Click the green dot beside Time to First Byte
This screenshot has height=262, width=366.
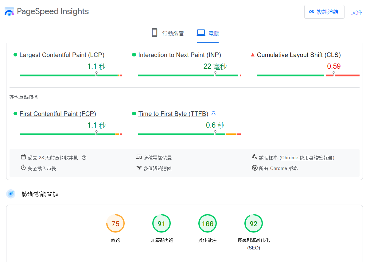point(134,114)
